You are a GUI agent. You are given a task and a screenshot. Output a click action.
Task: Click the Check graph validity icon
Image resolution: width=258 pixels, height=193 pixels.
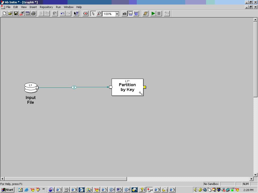tap(22, 14)
